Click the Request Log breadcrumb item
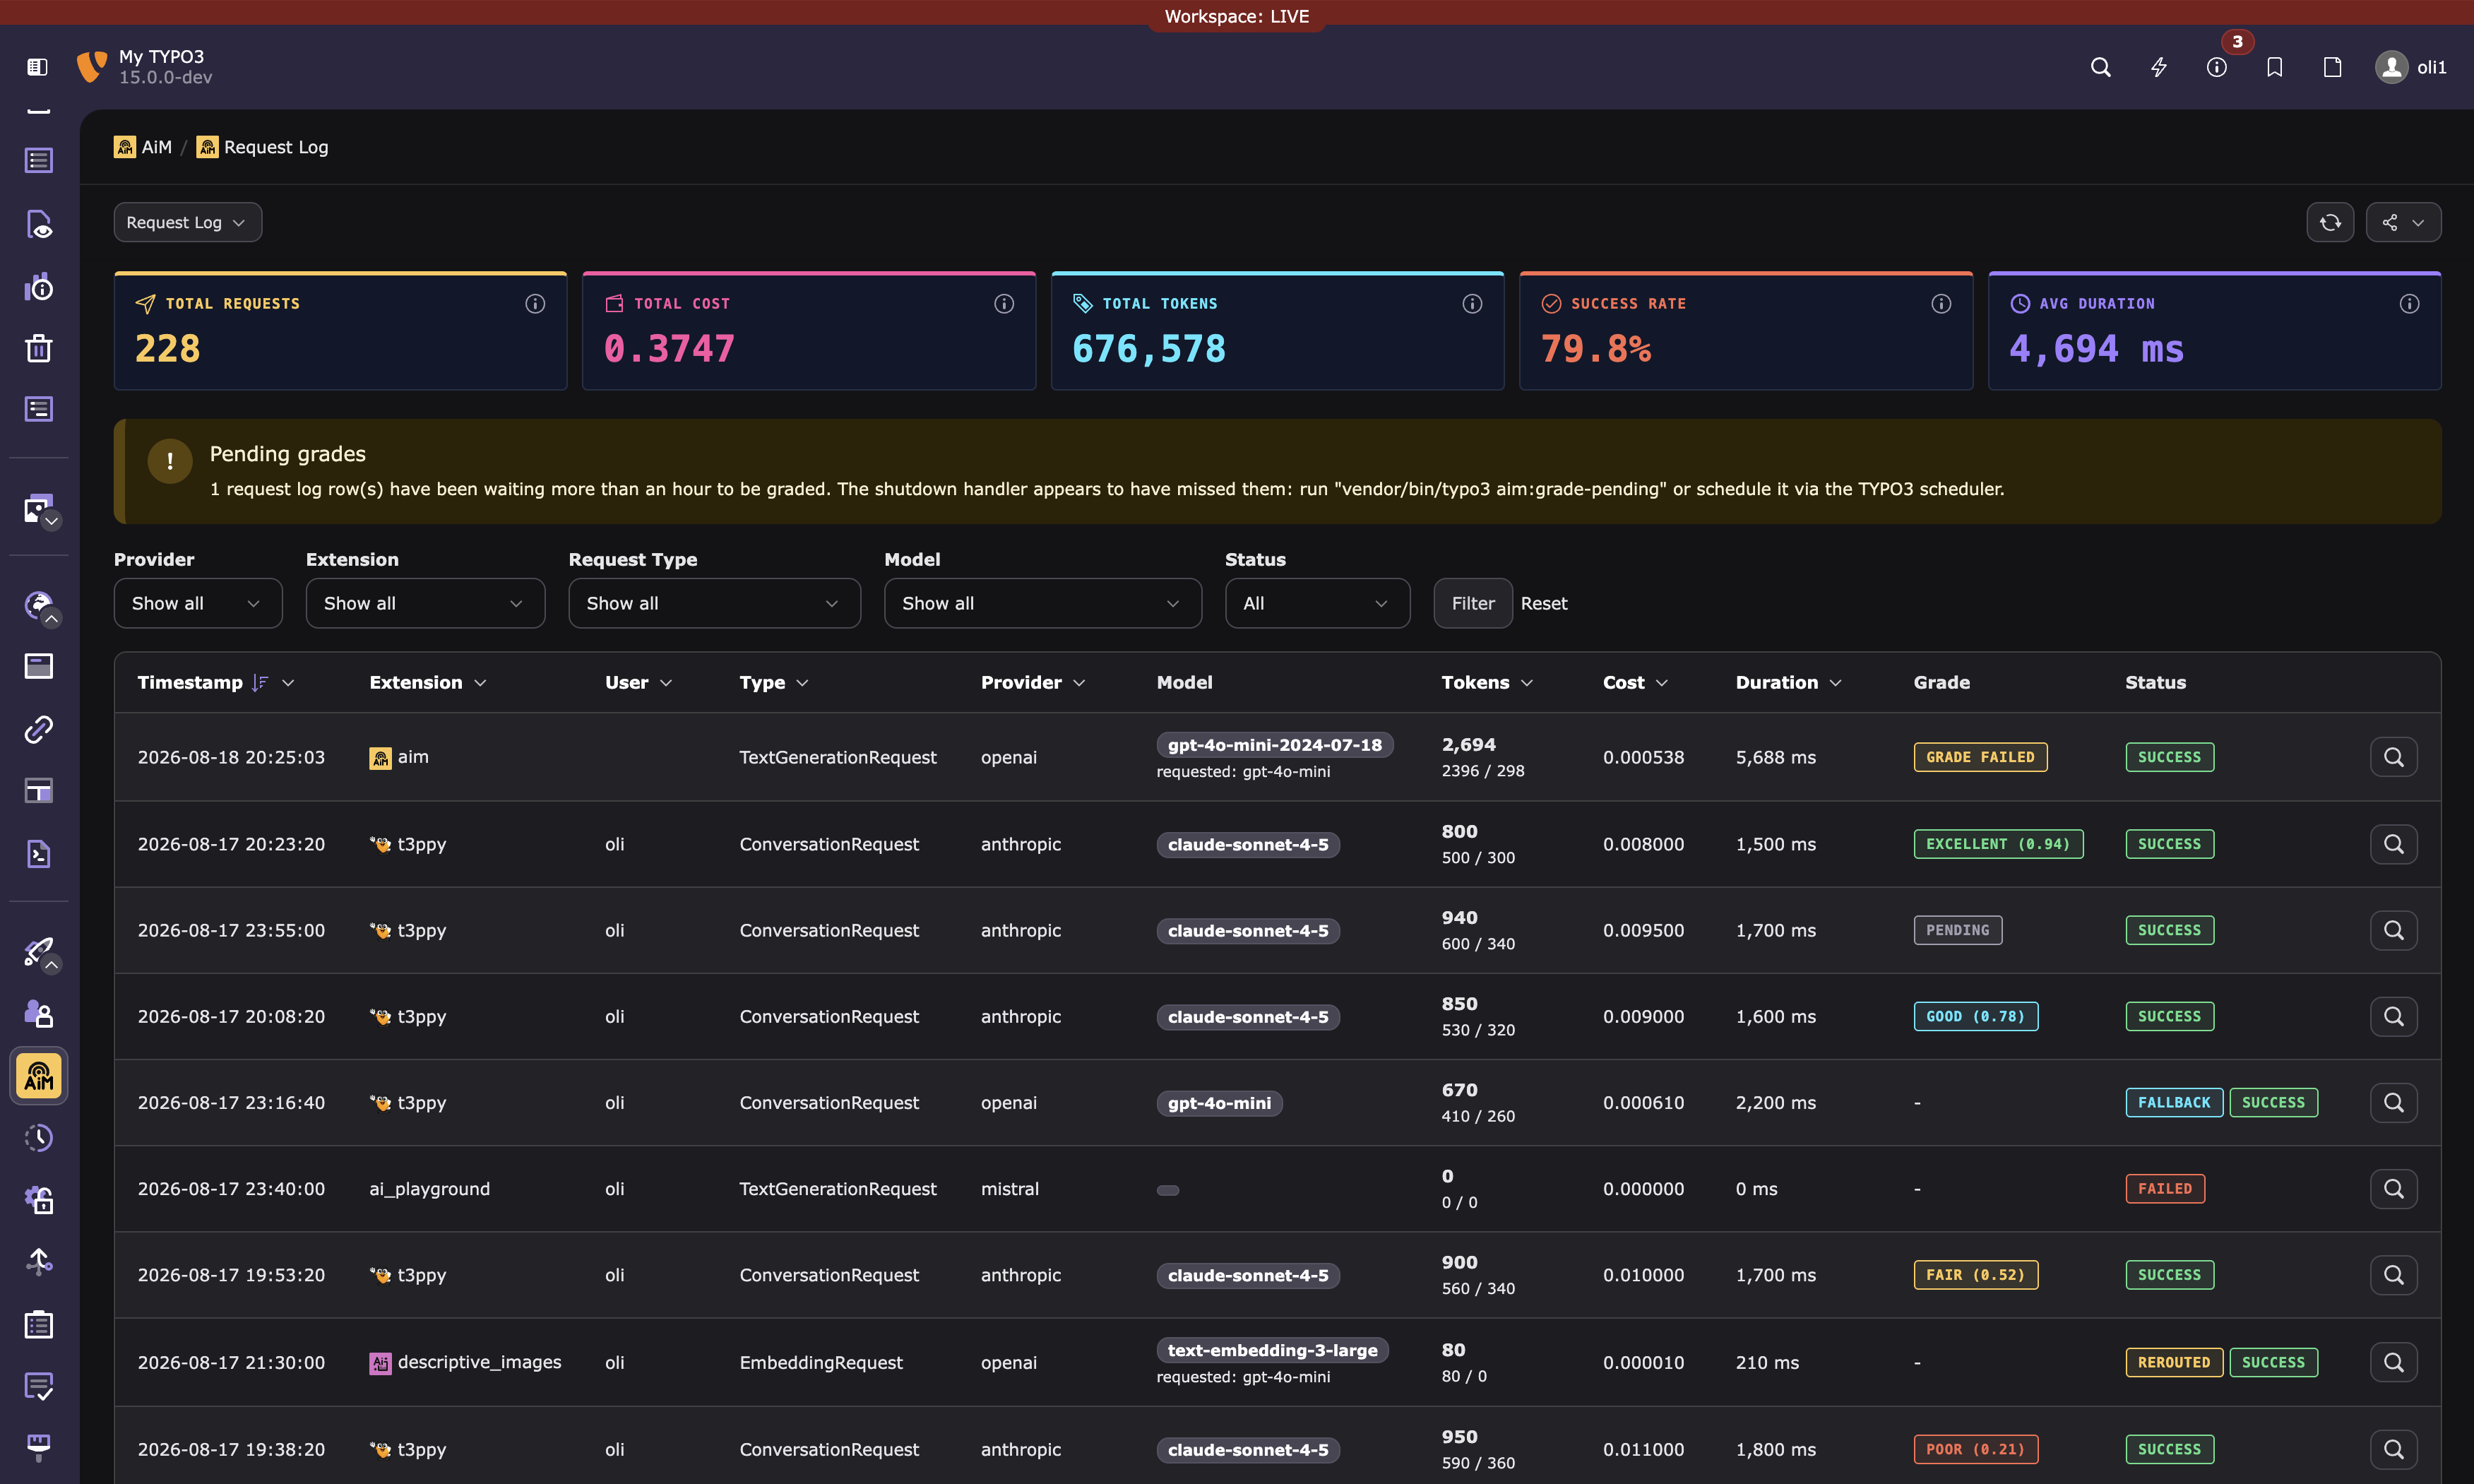The image size is (2474, 1484). pyautogui.click(x=263, y=147)
